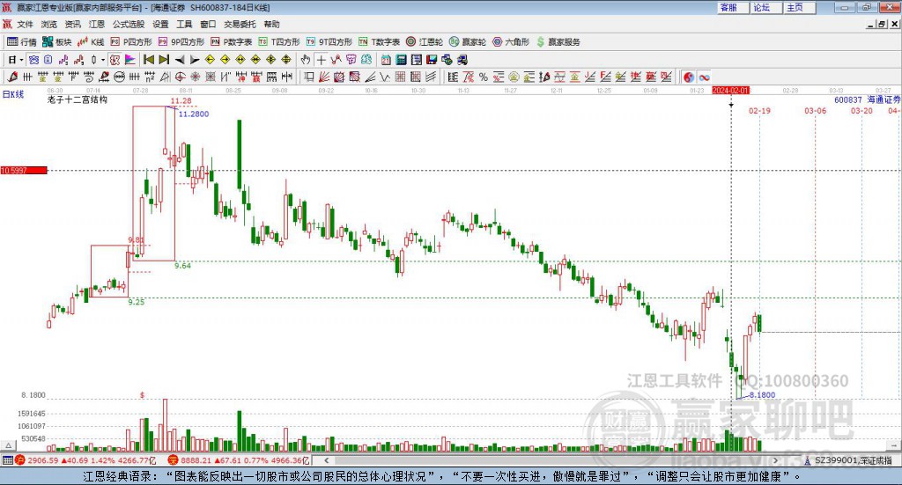Click the 600837 stock code
The width and height of the screenshot is (902, 485).
pyautogui.click(x=848, y=100)
